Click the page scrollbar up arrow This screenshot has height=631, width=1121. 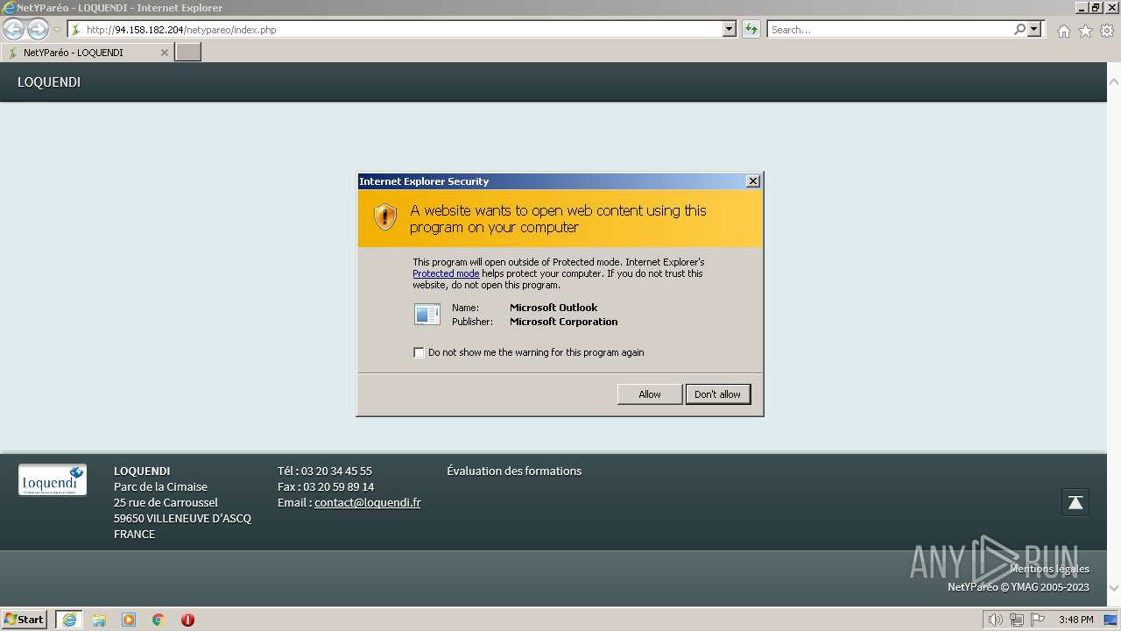click(x=1114, y=82)
